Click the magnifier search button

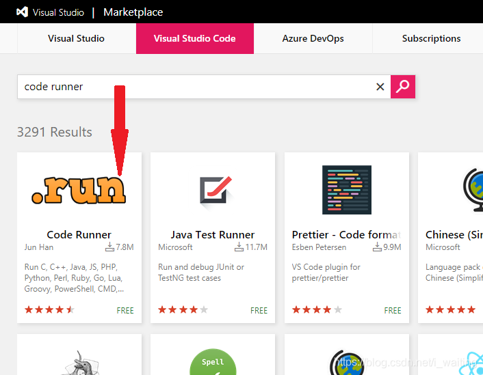point(402,87)
